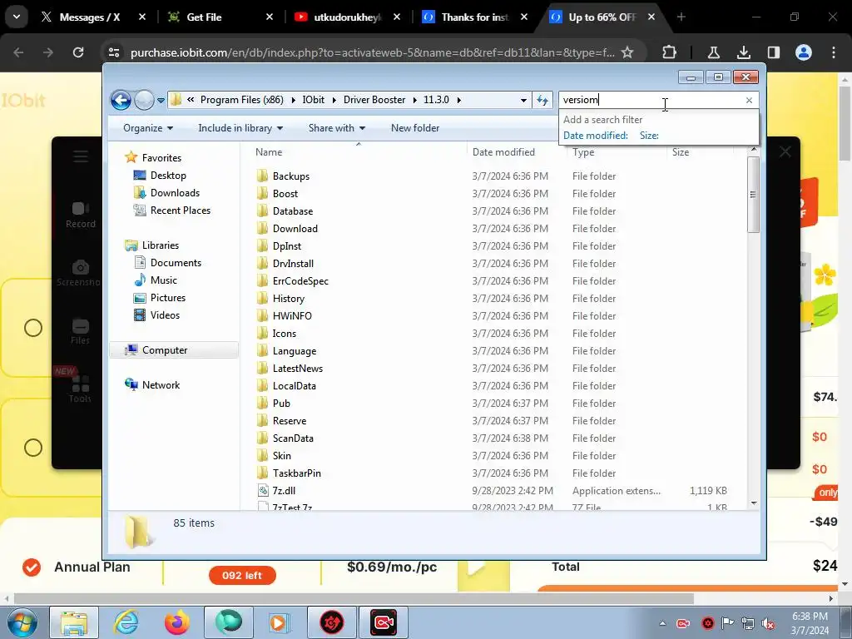Viewport: 852px width, 639px height.
Task: Open a new browser tab
Action: (681, 17)
